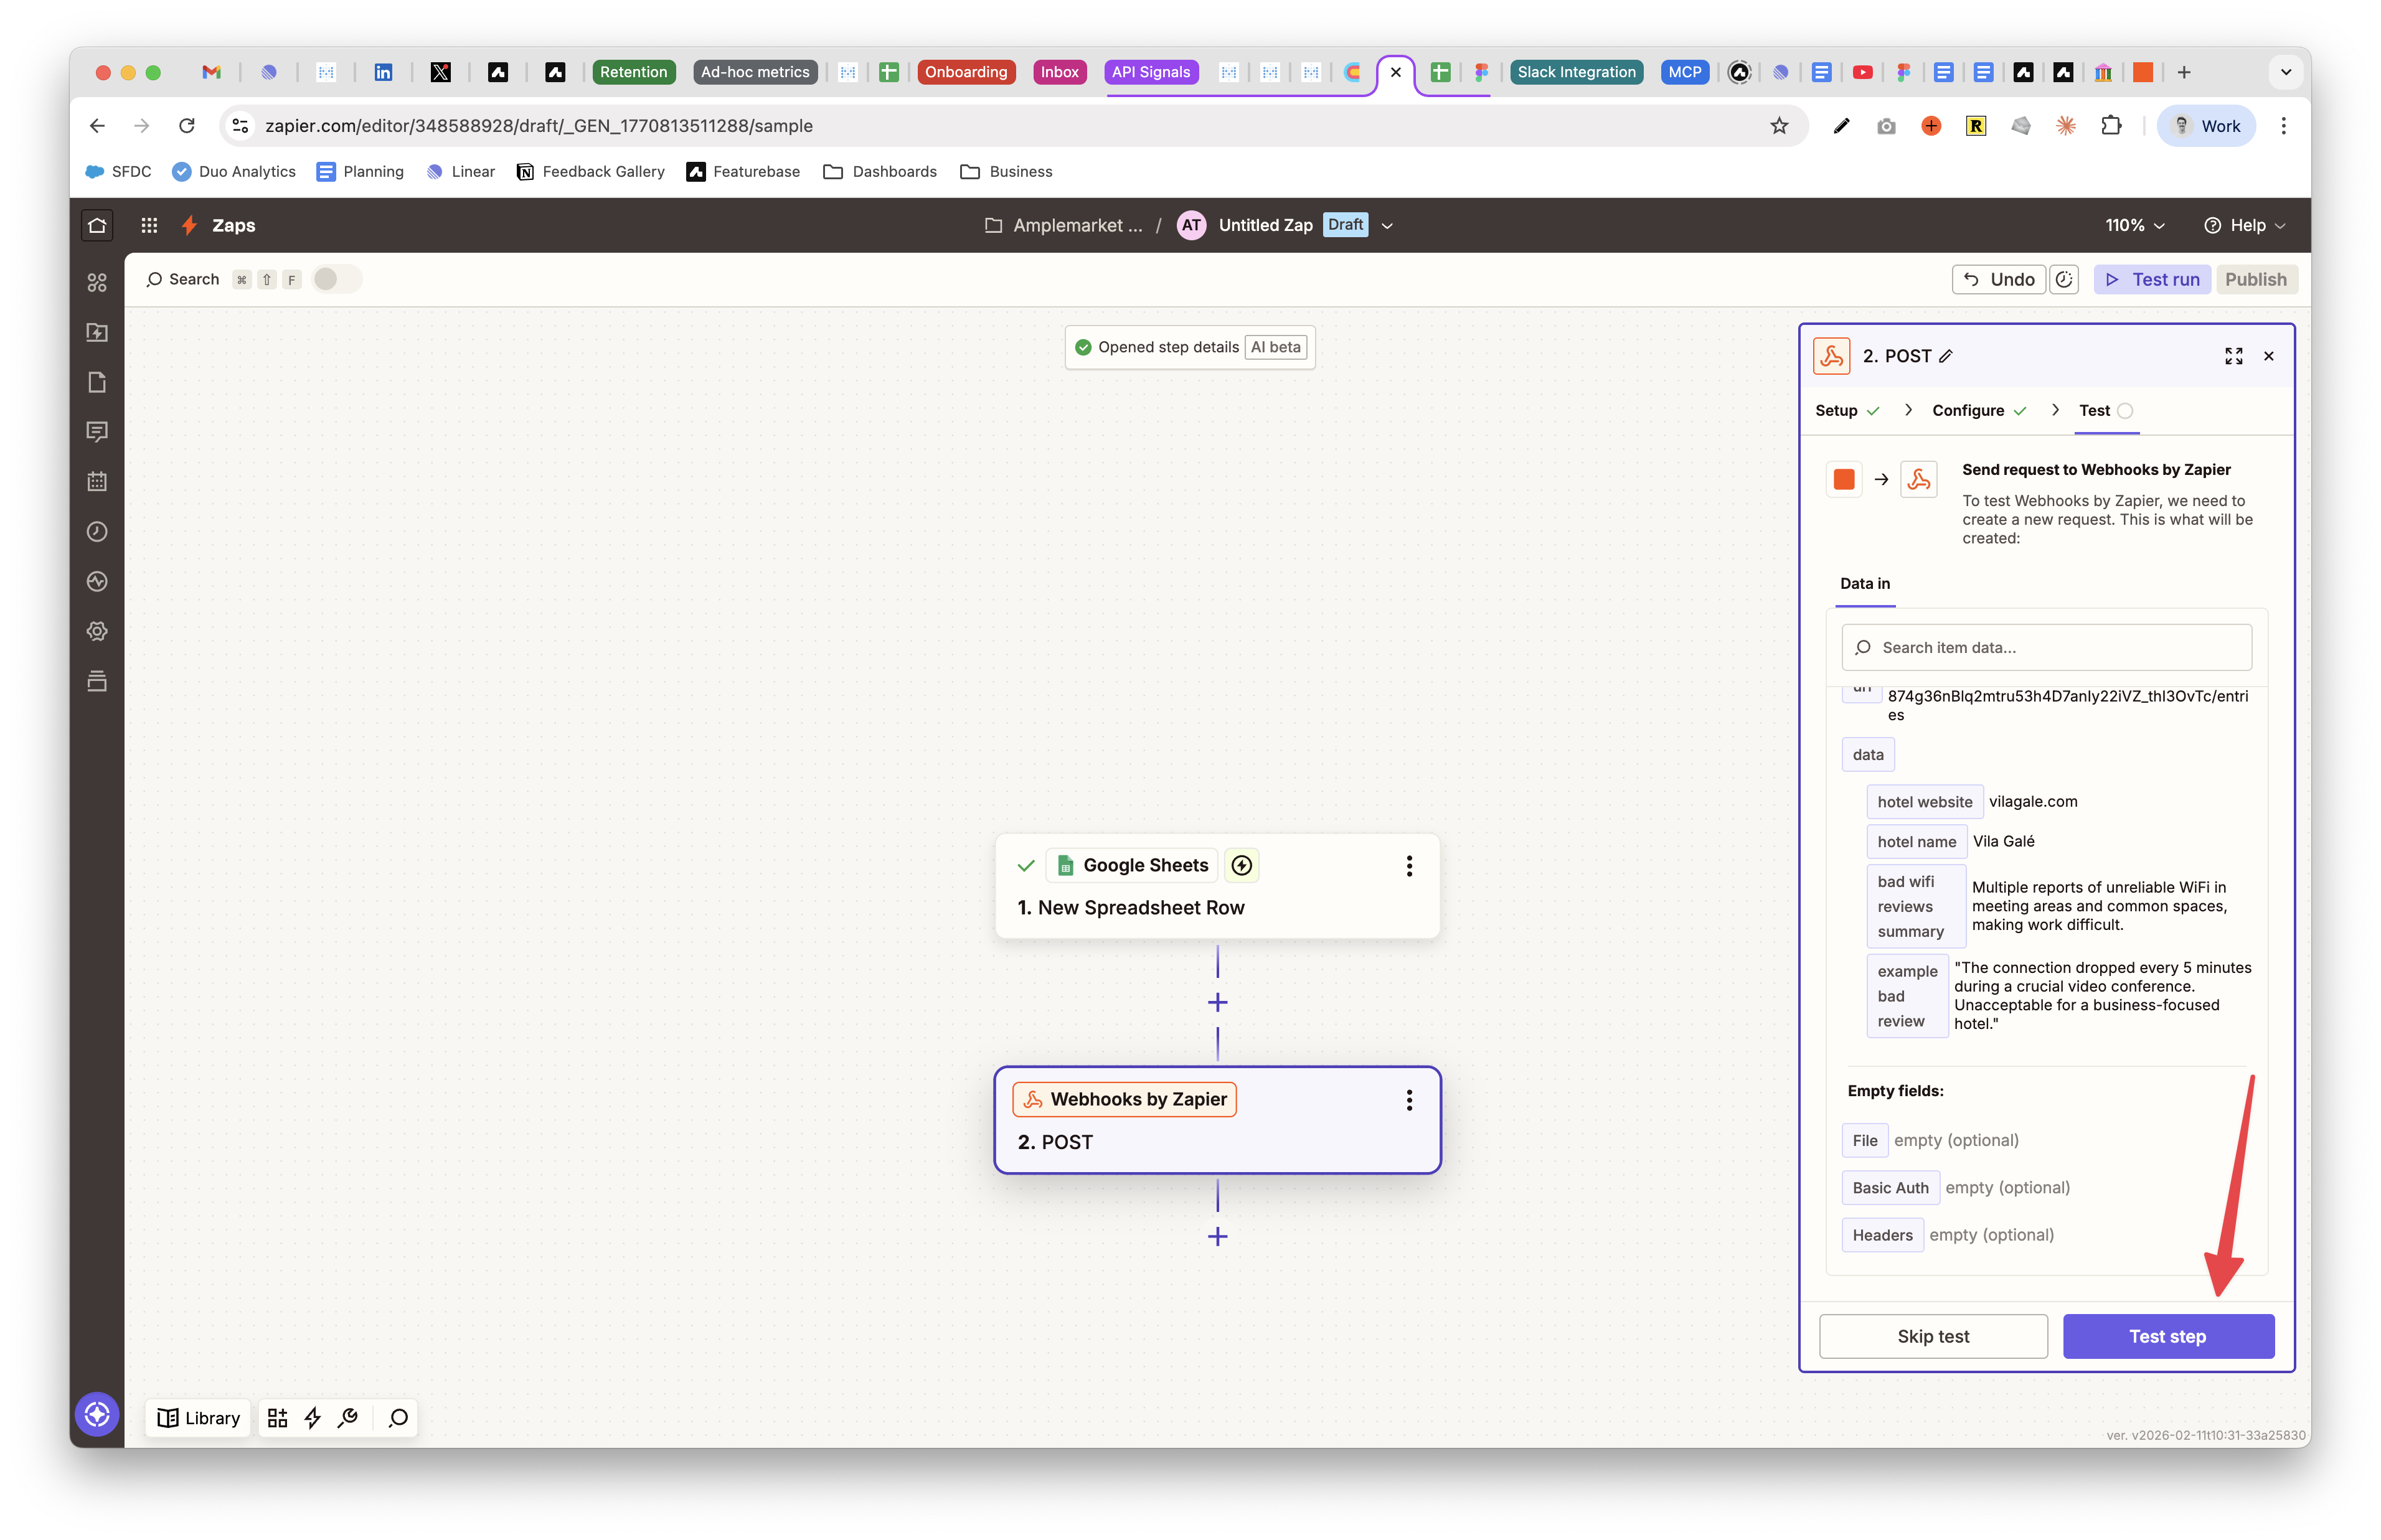Toggle the switch next to Search

[x=336, y=279]
